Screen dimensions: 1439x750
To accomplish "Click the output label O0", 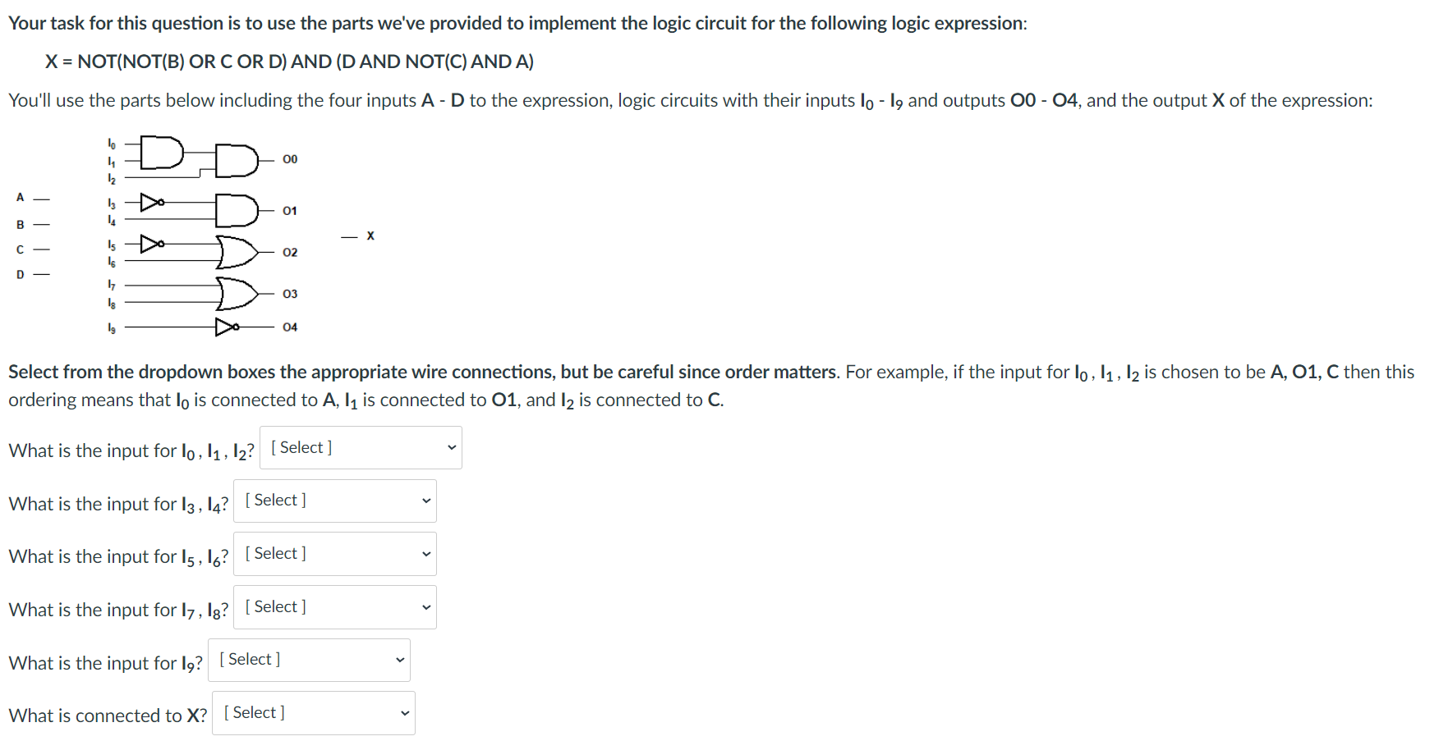I will (289, 159).
